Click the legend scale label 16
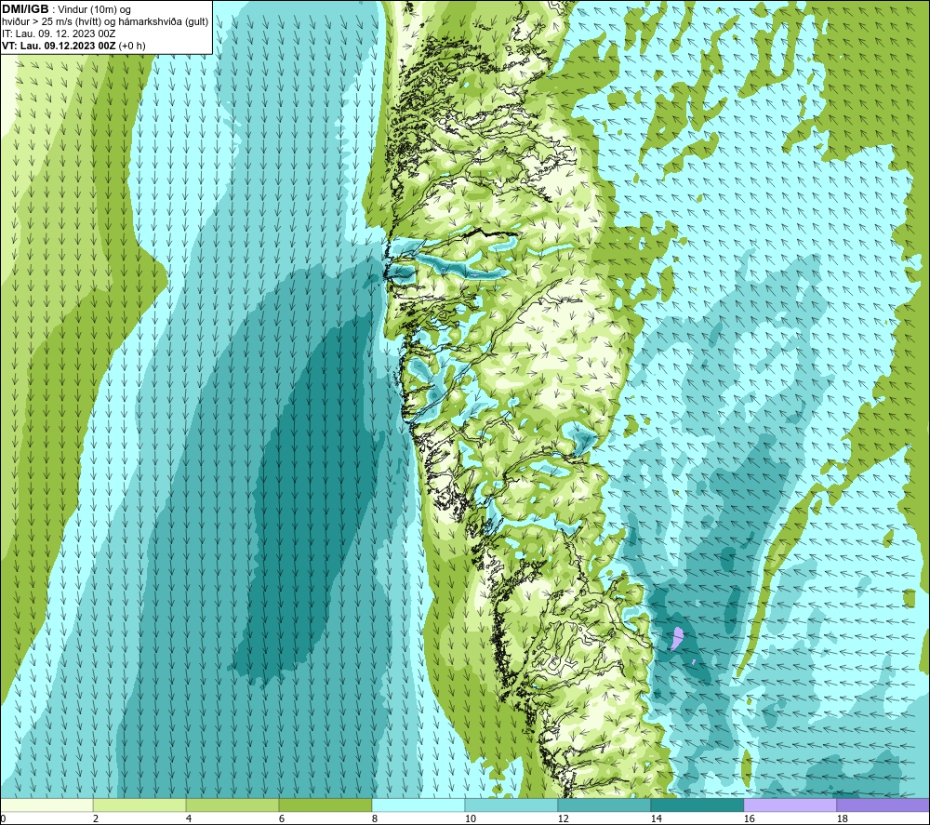This screenshot has width=930, height=825. click(x=749, y=819)
